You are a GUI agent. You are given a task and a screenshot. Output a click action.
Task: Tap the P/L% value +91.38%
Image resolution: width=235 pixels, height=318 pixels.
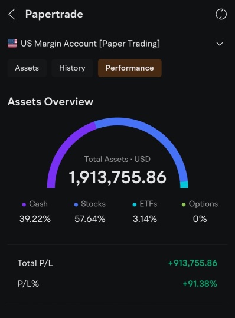coord(200,284)
